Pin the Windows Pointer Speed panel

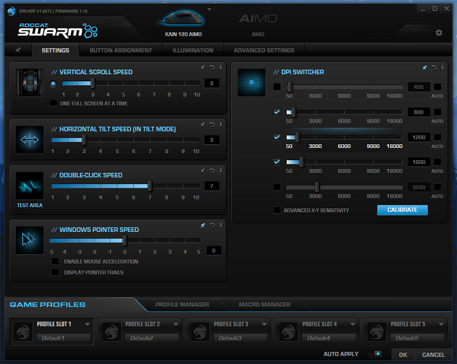pyautogui.click(x=202, y=225)
